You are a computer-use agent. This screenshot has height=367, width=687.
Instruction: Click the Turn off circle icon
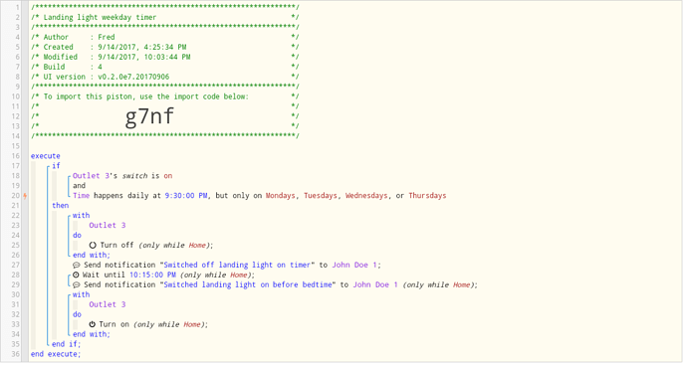pyautogui.click(x=93, y=246)
